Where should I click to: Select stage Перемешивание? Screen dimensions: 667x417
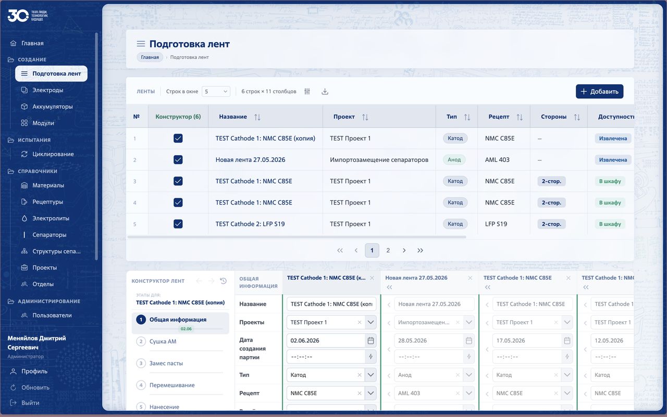180,385
